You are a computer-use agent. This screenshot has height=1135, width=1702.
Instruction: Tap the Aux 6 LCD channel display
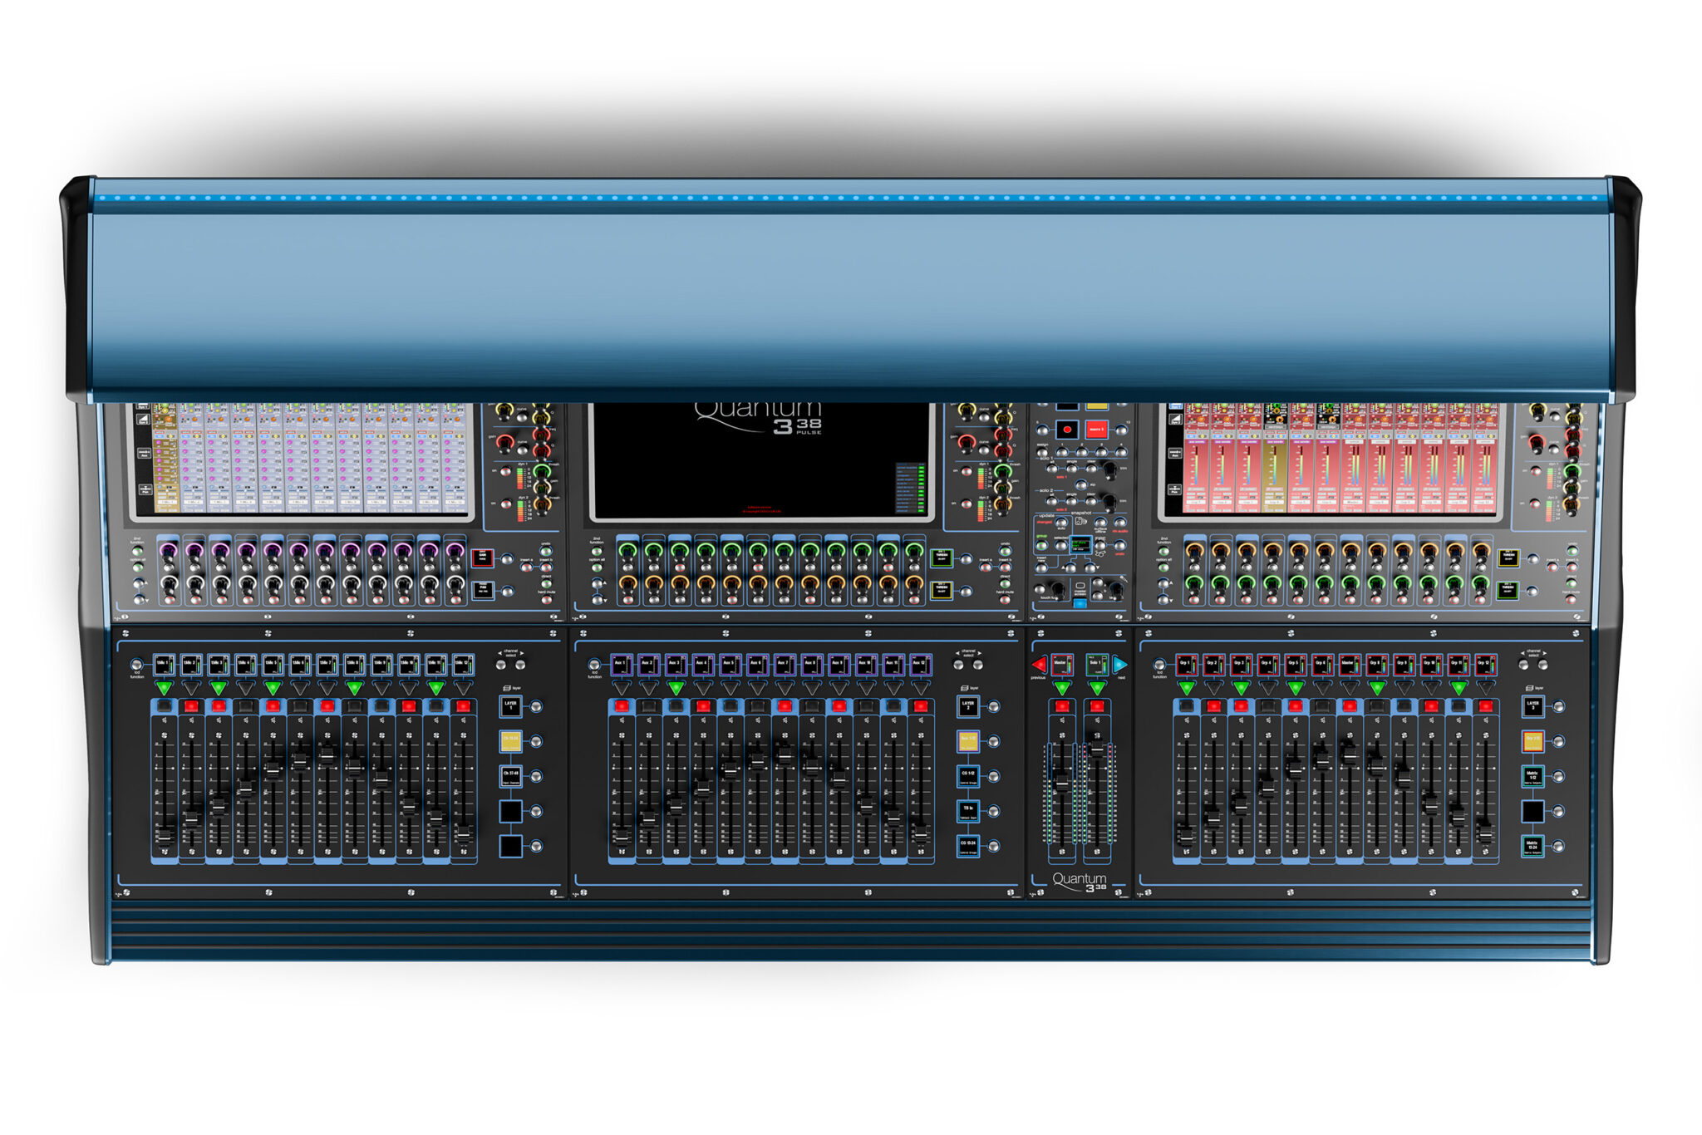(757, 665)
